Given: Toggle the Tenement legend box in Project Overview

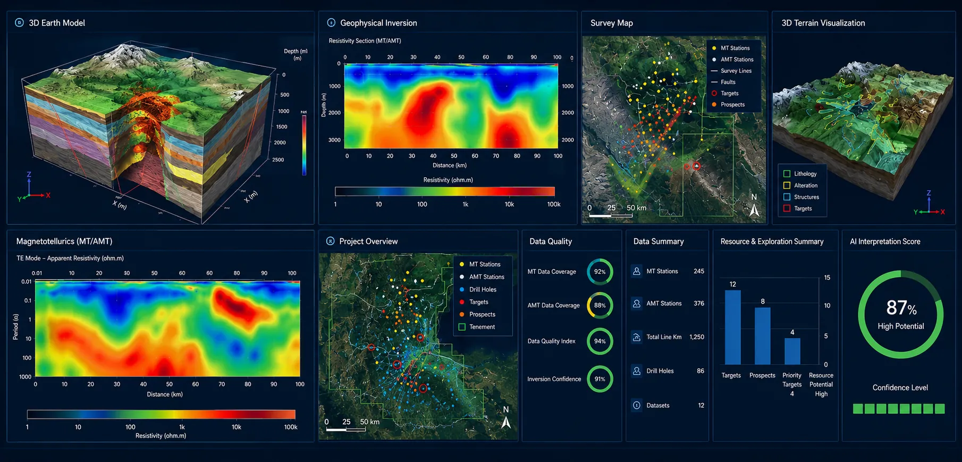Looking at the screenshot, I should click(462, 327).
